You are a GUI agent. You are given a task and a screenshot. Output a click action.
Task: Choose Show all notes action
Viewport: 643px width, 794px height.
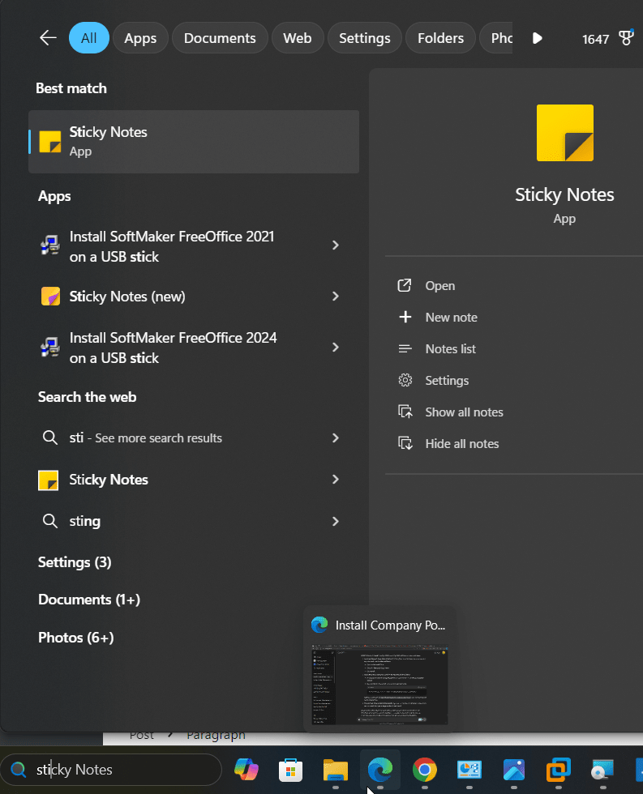tap(464, 412)
